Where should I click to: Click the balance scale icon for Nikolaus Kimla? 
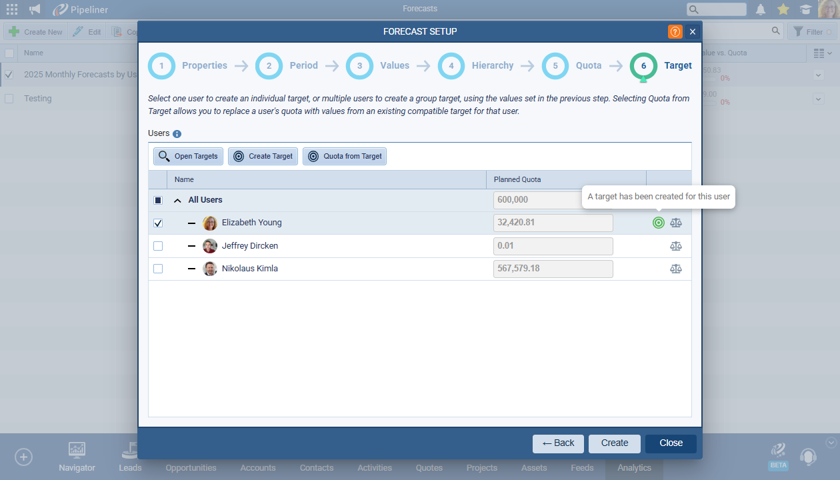676,269
